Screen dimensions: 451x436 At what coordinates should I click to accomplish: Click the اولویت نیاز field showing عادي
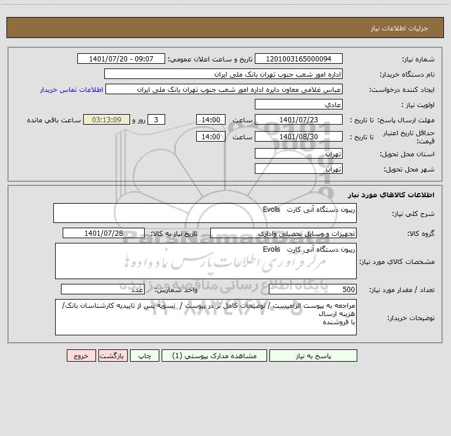point(299,104)
